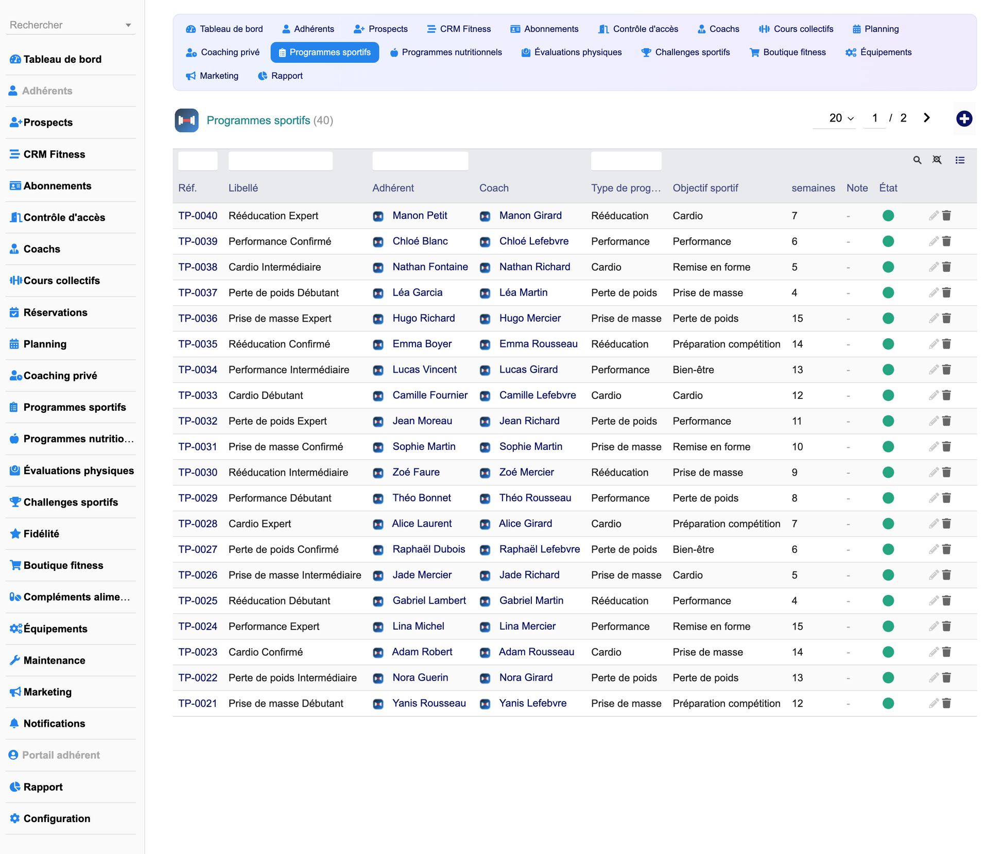Click the Tableau de bord sidebar gauge icon
The image size is (1002, 854).
pyautogui.click(x=15, y=59)
